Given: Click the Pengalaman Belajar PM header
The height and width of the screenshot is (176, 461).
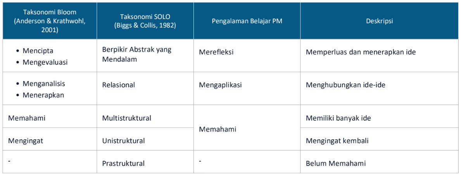Looking at the screenshot, I should (x=247, y=21).
